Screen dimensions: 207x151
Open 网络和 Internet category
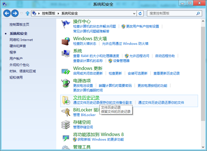[x=21, y=40]
